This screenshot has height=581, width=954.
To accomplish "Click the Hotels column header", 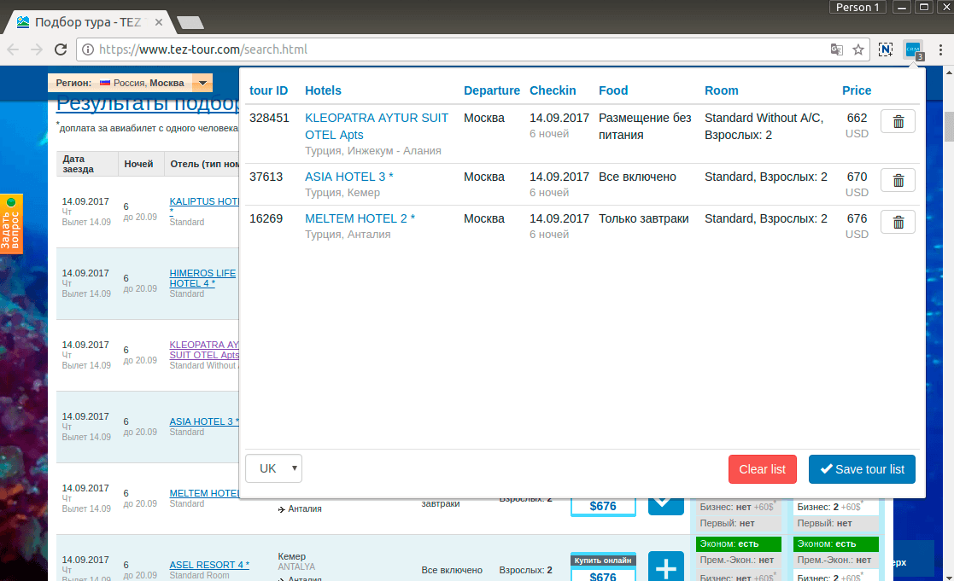I will pos(323,90).
